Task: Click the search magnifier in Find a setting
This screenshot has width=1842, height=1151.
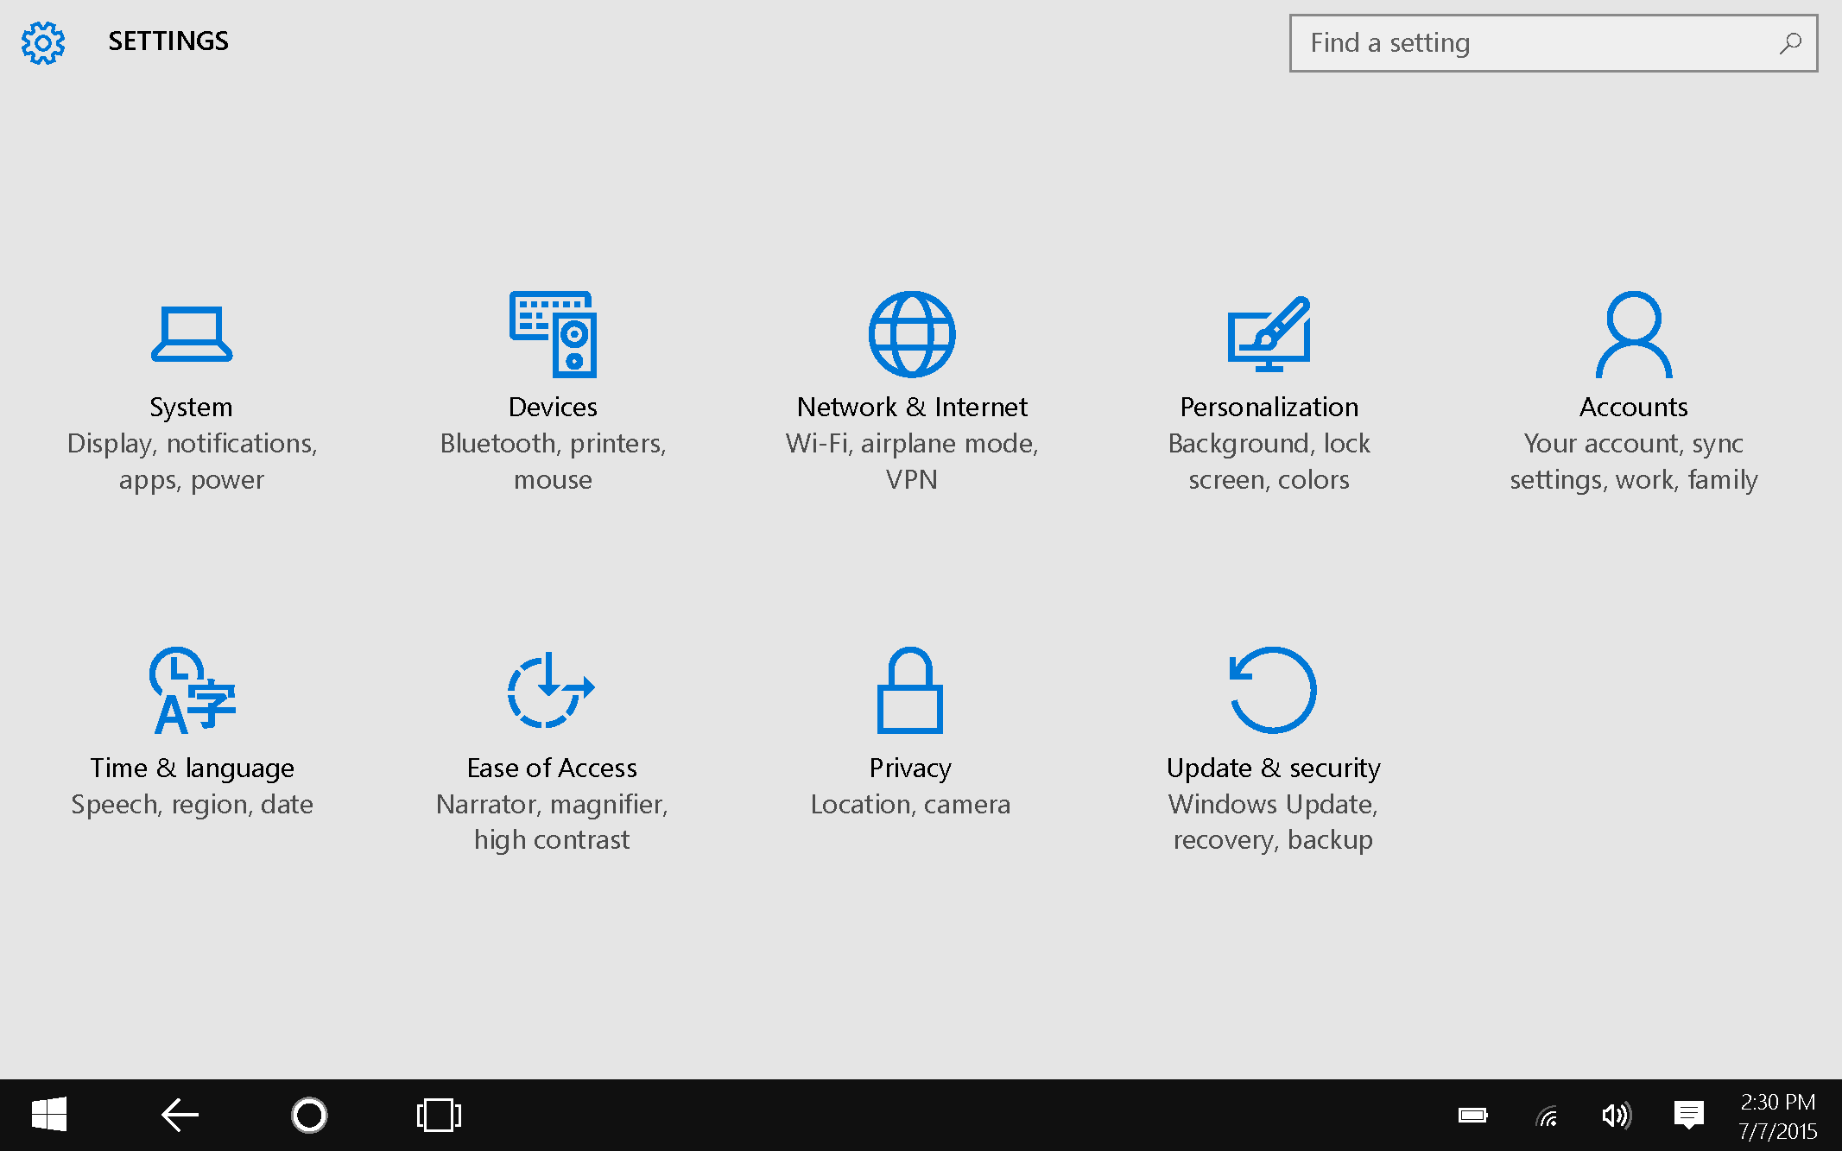Action: click(x=1790, y=43)
